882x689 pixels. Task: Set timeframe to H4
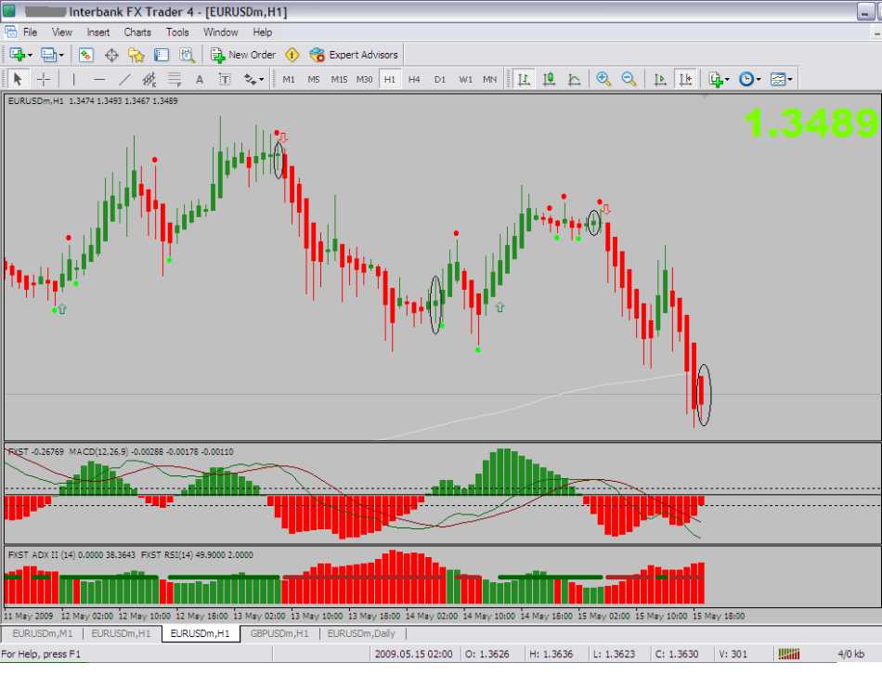(414, 80)
